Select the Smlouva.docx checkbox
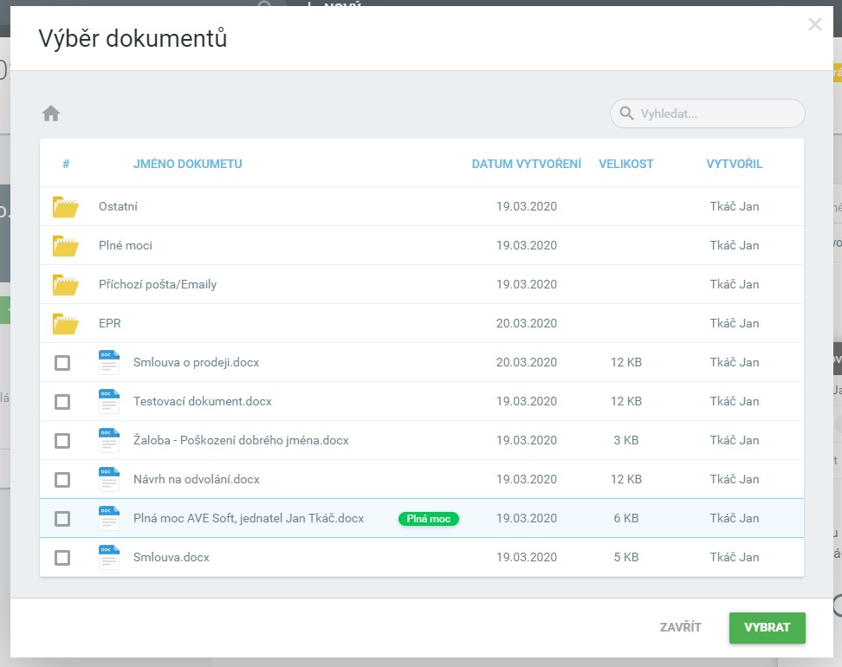The height and width of the screenshot is (667, 842). point(62,558)
